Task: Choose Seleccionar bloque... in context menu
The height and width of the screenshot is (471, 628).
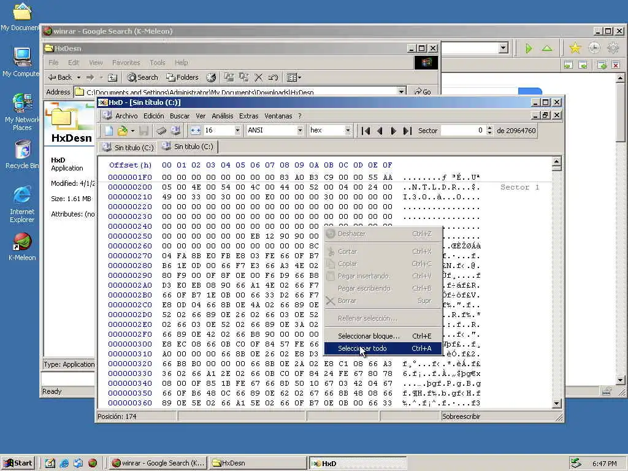Action: 383,336
